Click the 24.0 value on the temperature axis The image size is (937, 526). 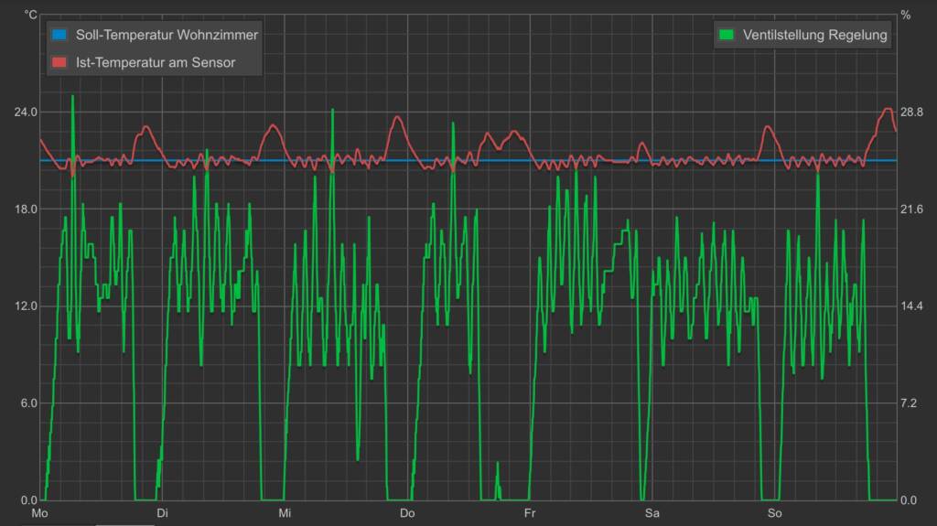point(26,112)
